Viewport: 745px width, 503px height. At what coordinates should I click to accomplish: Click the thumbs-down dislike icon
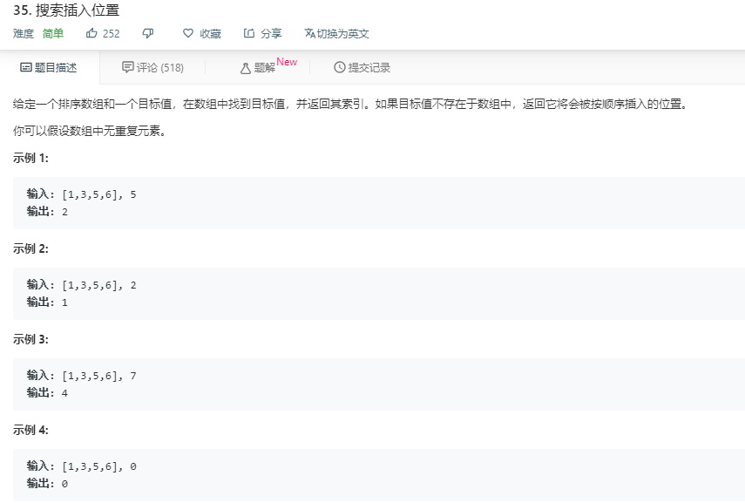click(148, 33)
